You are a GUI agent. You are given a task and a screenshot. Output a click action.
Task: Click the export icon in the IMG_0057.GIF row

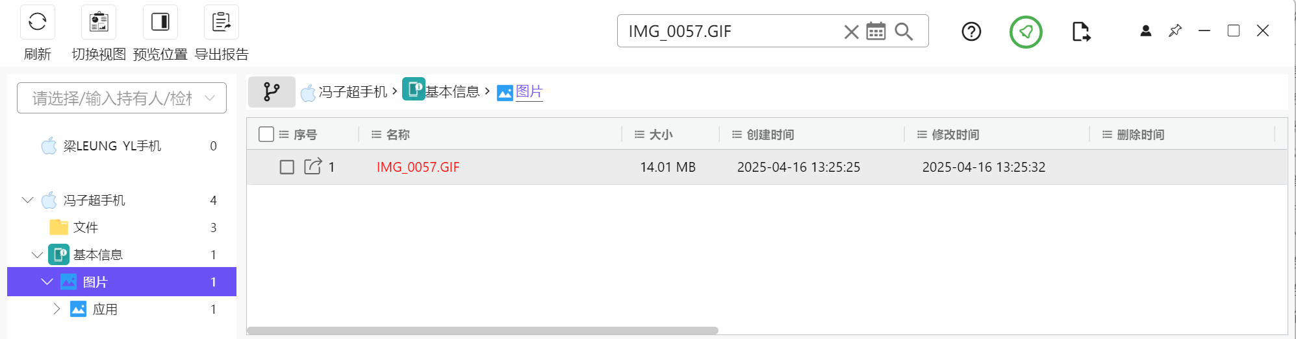click(x=312, y=167)
